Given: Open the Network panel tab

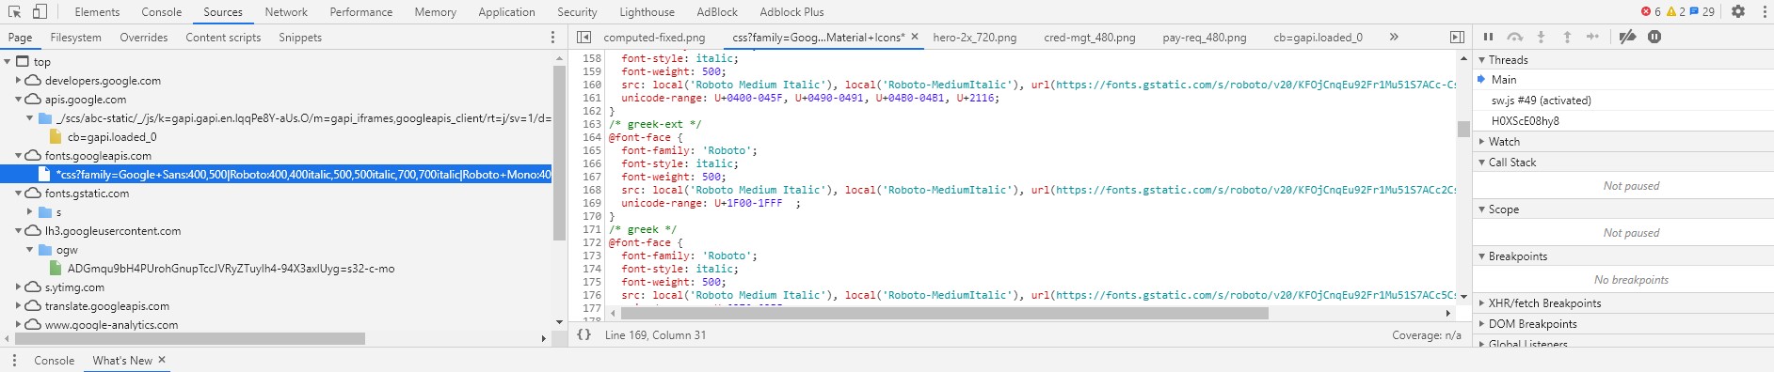Looking at the screenshot, I should pos(286,11).
